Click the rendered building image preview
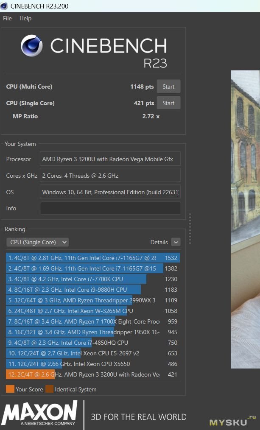Image resolution: width=260 pixels, height=430 pixels. click(x=245, y=219)
